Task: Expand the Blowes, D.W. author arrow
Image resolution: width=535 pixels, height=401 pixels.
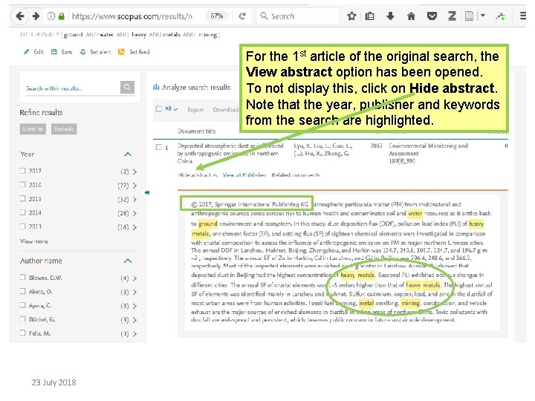Action: tap(134, 278)
